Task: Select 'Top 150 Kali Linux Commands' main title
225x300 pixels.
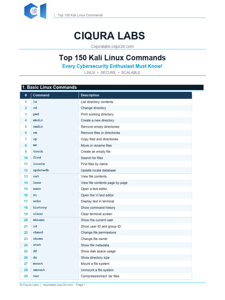Action: [112, 58]
